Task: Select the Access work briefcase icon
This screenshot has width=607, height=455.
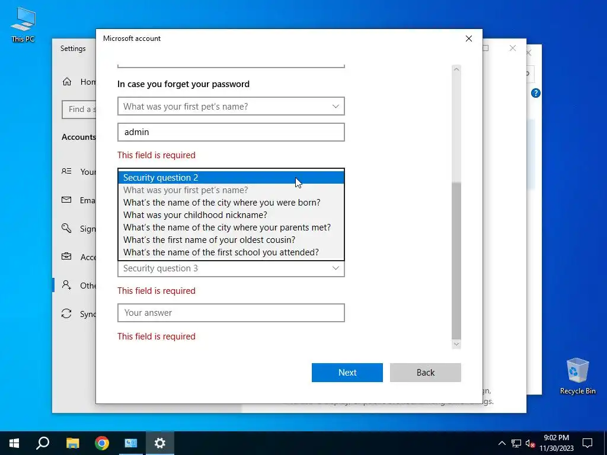Action: coord(66,257)
